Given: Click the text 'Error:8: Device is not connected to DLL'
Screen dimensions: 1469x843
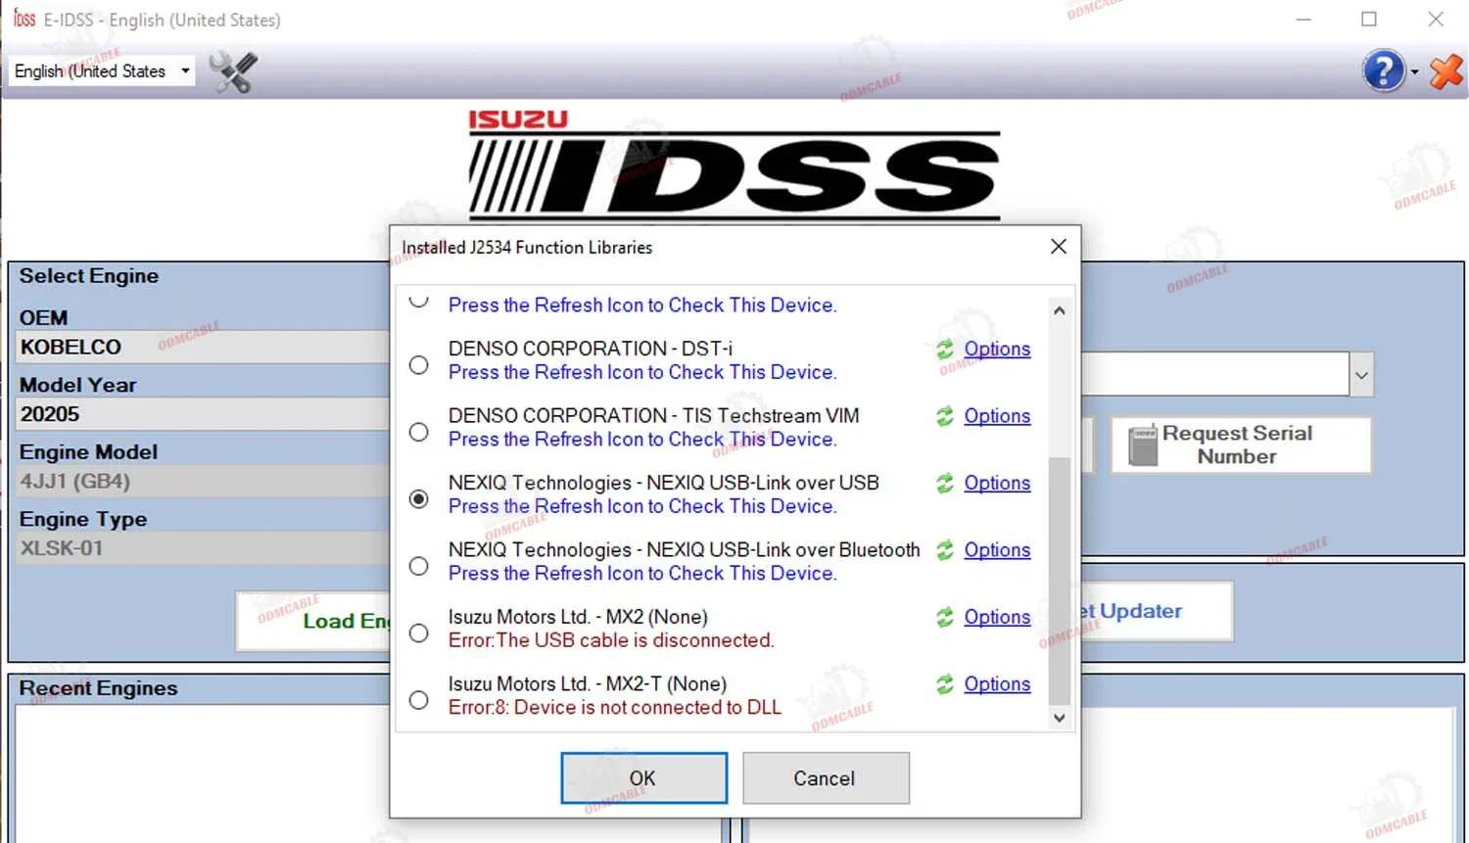Looking at the screenshot, I should click(x=615, y=708).
